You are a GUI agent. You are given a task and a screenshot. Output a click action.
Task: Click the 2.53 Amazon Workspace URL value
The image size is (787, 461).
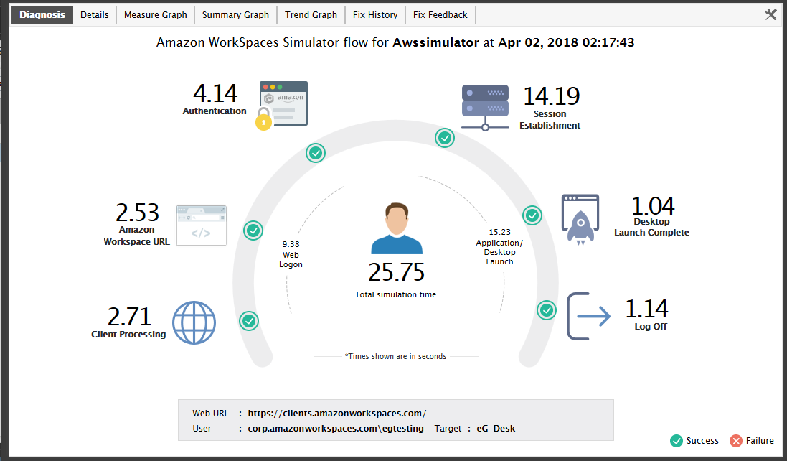[137, 213]
